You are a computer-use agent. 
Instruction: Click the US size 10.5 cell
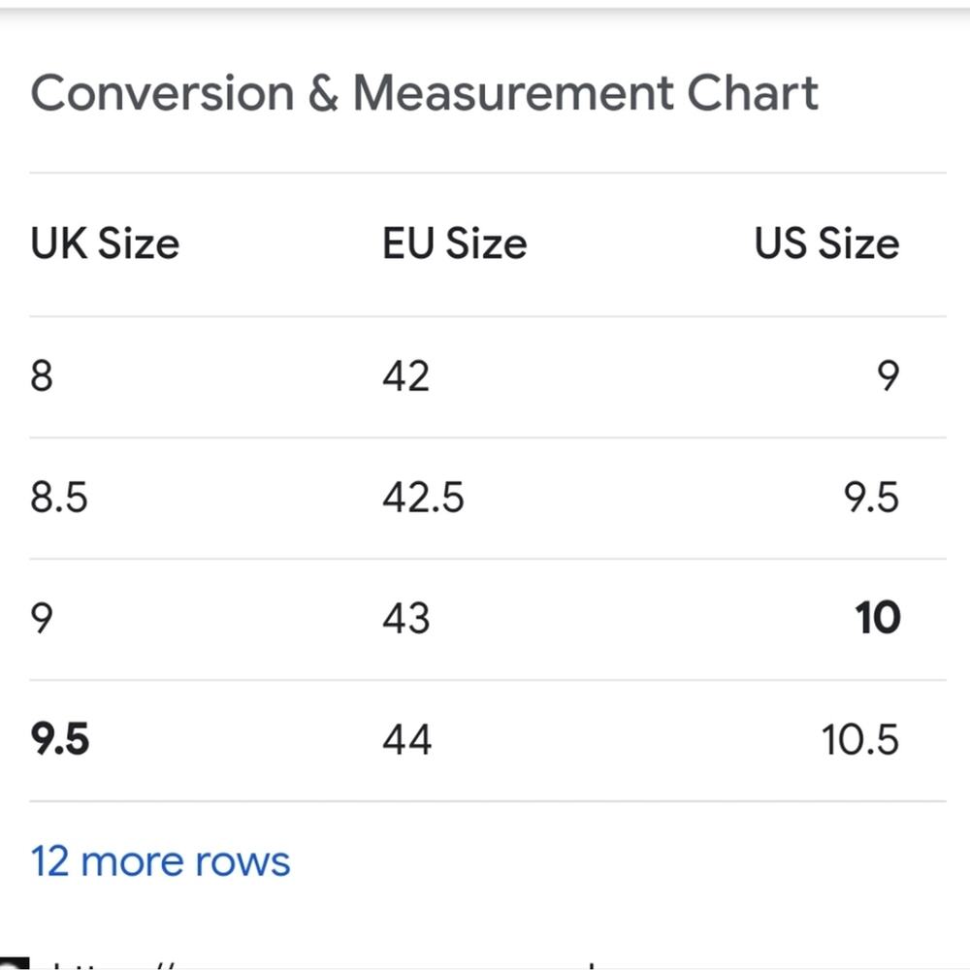859,740
